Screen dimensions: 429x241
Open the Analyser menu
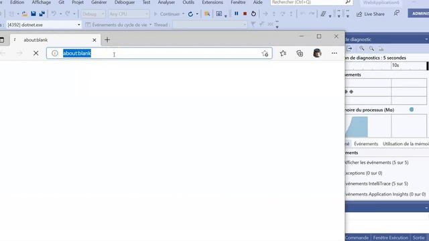pos(166,2)
